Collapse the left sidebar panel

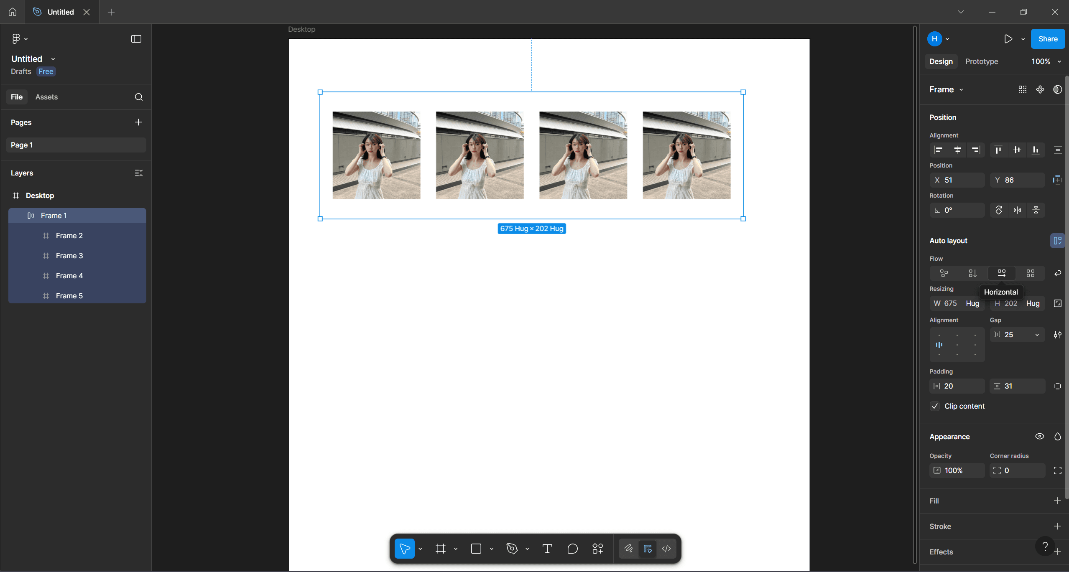coord(136,38)
